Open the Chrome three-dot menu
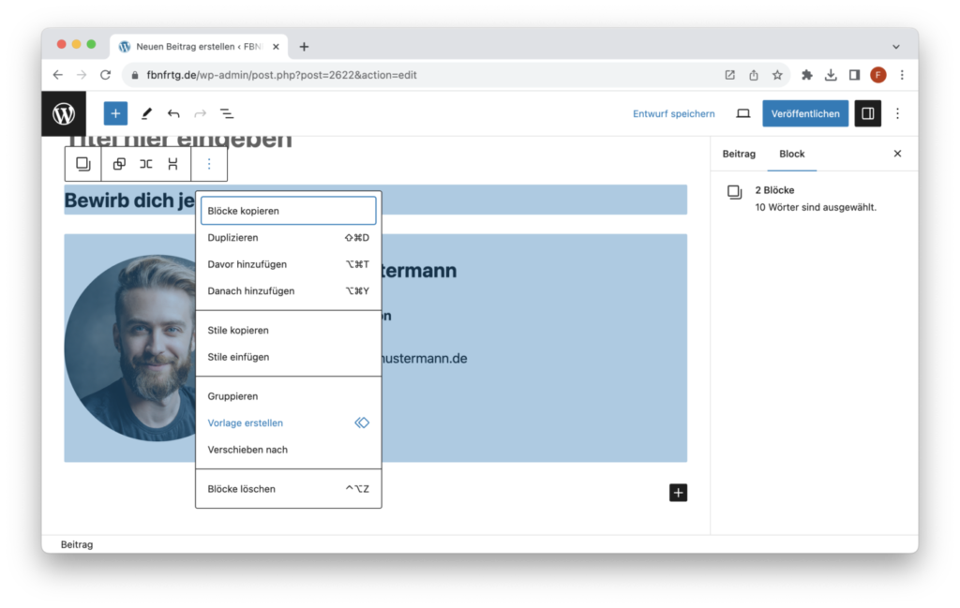Image resolution: width=960 pixels, height=608 pixels. tap(902, 75)
